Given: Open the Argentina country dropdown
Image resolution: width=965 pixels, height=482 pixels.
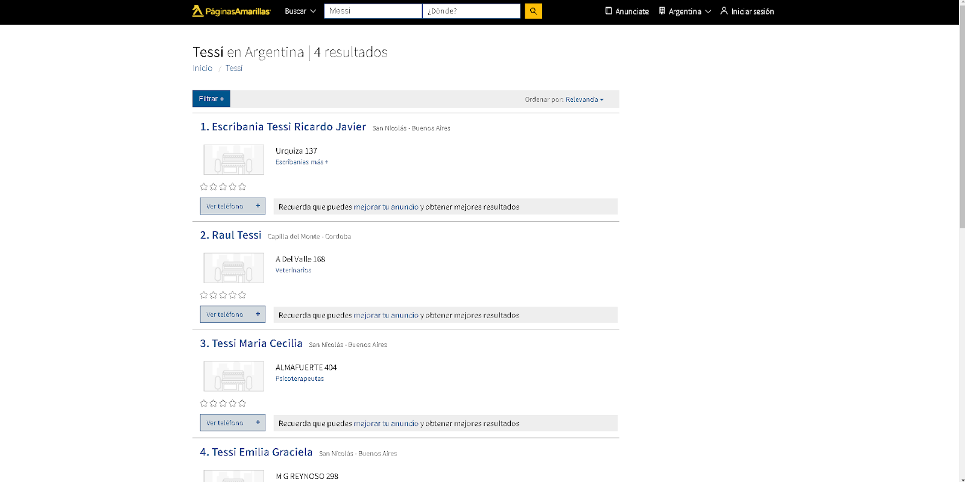Looking at the screenshot, I should point(685,11).
